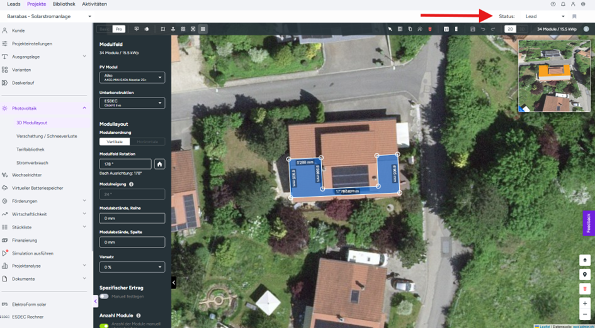Open the Versatz 0 % dropdown
This screenshot has height=328, width=595.
tap(132, 266)
